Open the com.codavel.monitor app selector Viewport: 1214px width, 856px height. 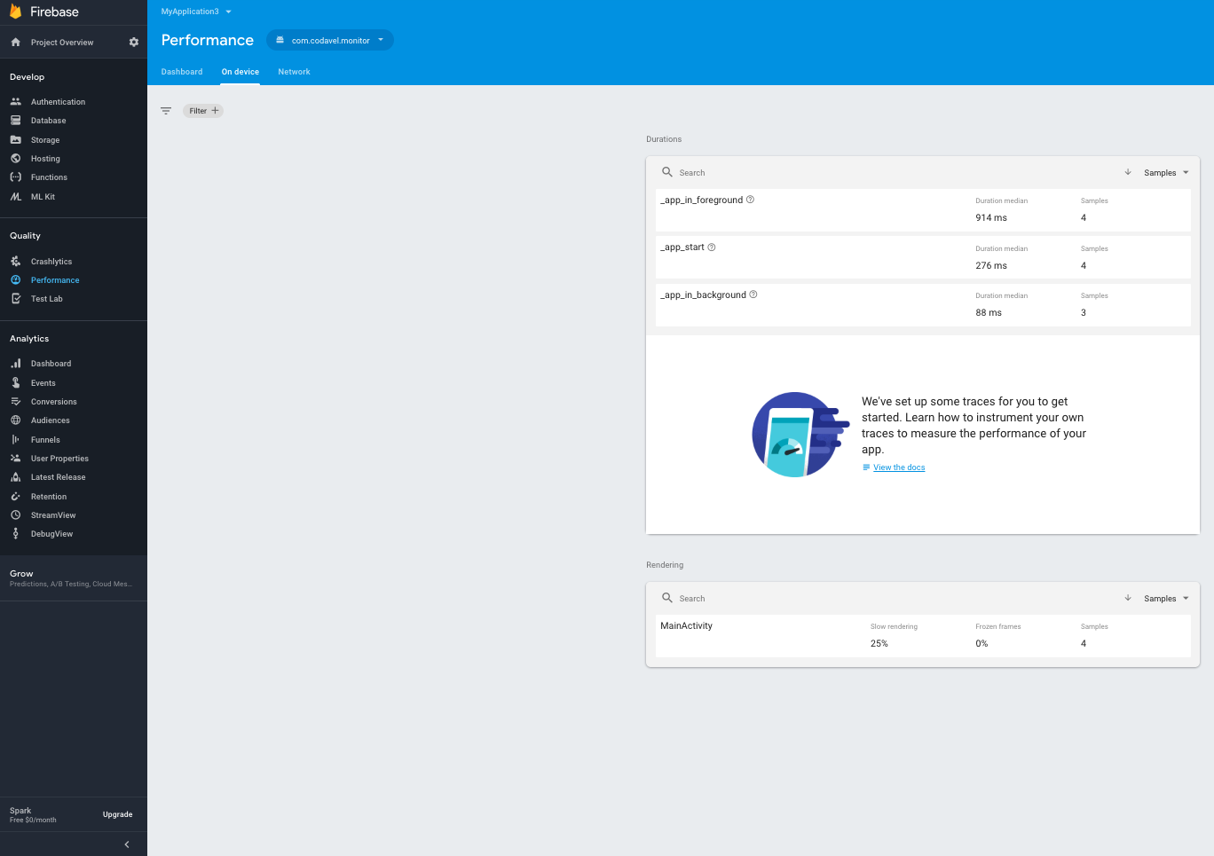(329, 40)
